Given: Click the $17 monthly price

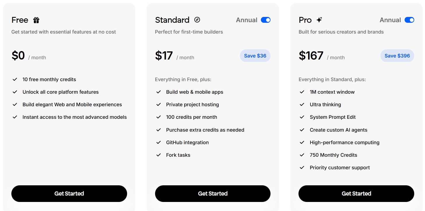Looking at the screenshot, I should [x=164, y=55].
